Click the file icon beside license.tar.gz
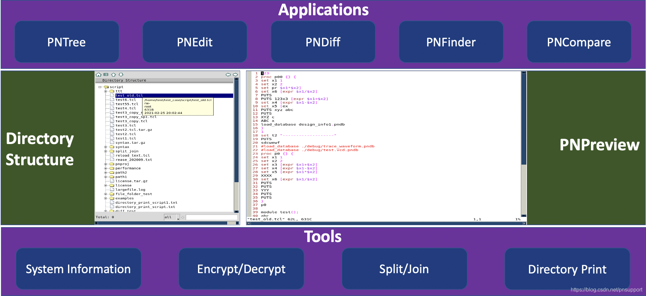The width and height of the screenshot is (646, 296). [x=112, y=181]
